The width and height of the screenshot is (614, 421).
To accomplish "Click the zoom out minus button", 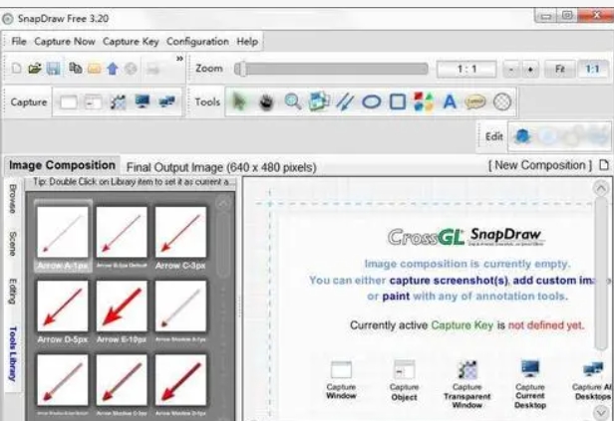I will coord(511,70).
